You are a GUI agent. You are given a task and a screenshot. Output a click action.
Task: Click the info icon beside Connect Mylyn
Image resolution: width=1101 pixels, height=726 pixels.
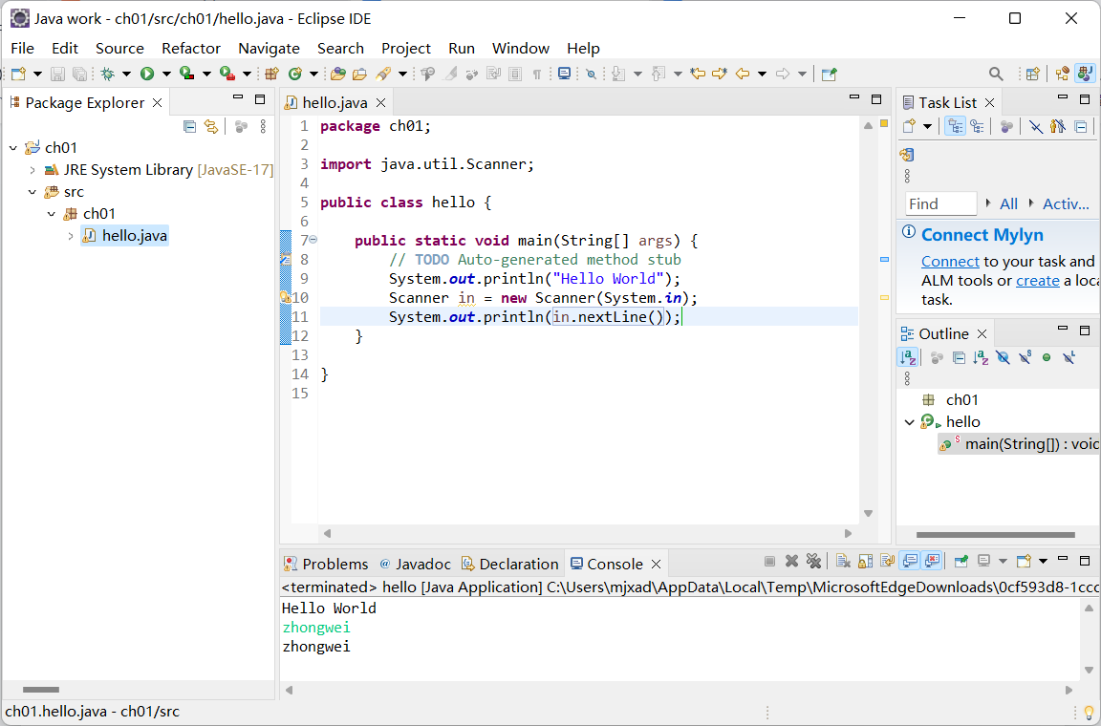(x=909, y=232)
